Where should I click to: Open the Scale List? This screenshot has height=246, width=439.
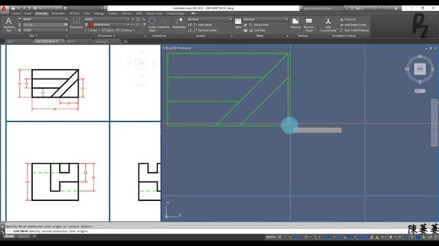point(348,19)
